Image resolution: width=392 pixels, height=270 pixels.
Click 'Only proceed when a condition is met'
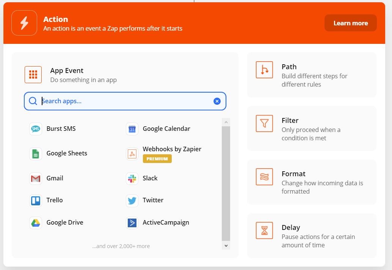311,134
